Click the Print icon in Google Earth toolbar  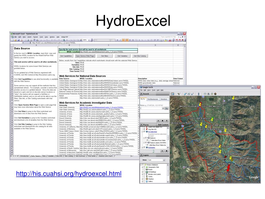[208, 94]
